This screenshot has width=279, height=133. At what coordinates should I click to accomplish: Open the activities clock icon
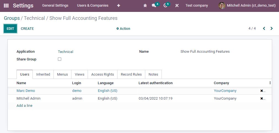coord(165,6)
